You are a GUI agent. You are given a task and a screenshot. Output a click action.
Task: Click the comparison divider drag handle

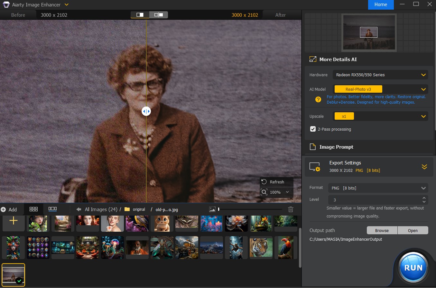pyautogui.click(x=146, y=111)
